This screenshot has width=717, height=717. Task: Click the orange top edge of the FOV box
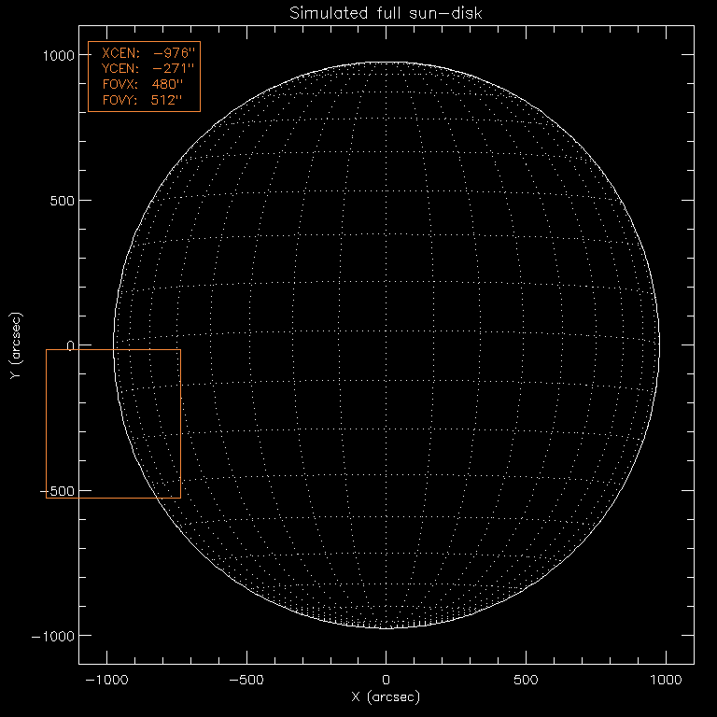(113, 349)
